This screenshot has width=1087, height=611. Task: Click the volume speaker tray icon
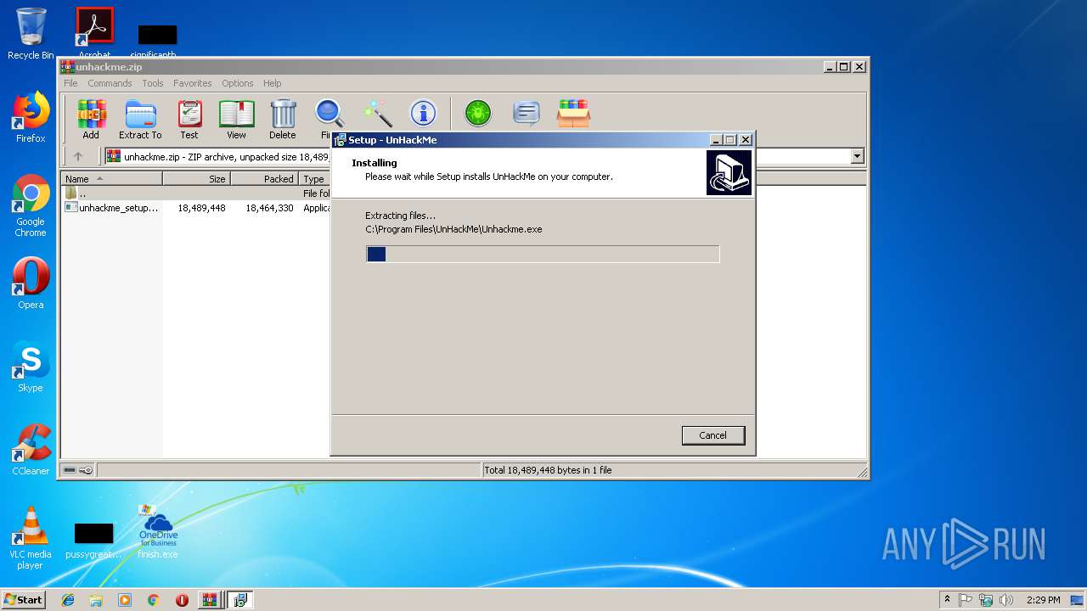pyautogui.click(x=1006, y=600)
